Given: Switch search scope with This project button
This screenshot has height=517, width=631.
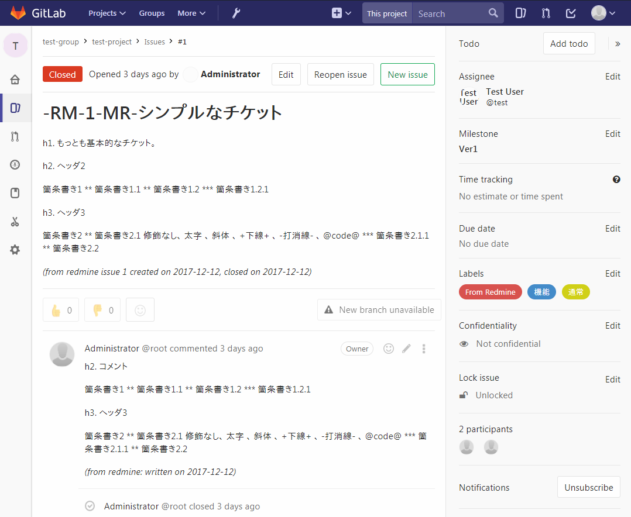Looking at the screenshot, I should pos(386,12).
